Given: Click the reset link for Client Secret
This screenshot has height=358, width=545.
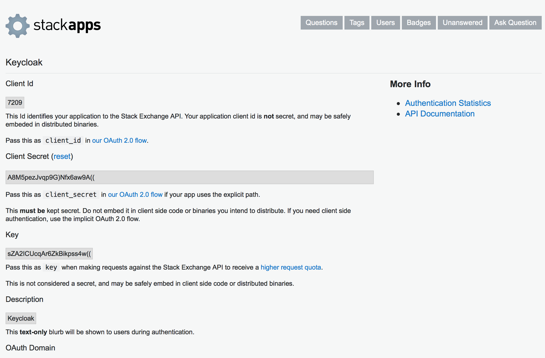Looking at the screenshot, I should 62,156.
